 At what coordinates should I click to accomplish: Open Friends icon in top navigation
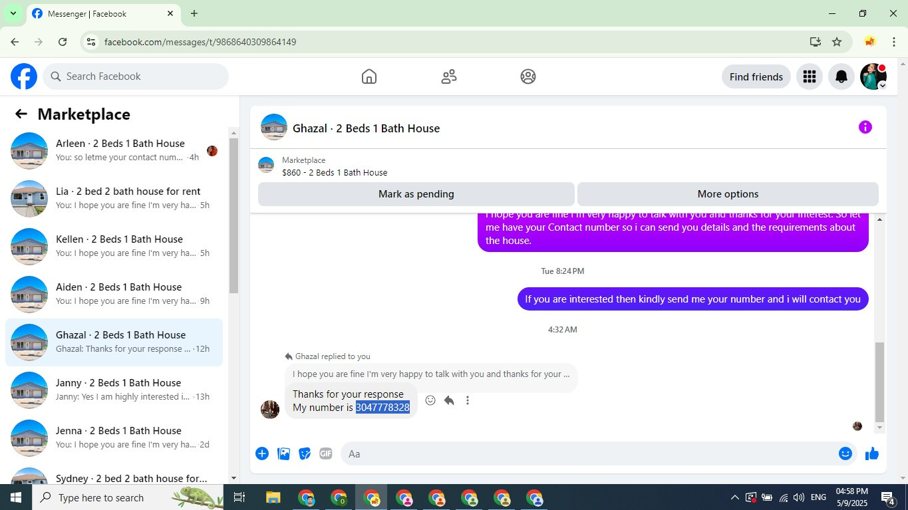click(449, 76)
